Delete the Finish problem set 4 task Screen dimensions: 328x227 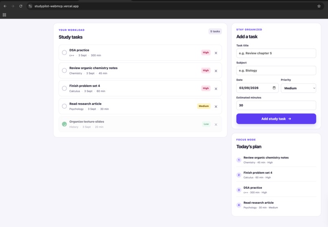(x=216, y=89)
